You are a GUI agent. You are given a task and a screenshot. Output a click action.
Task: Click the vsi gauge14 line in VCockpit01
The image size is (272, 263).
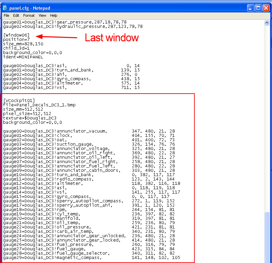[91, 192]
